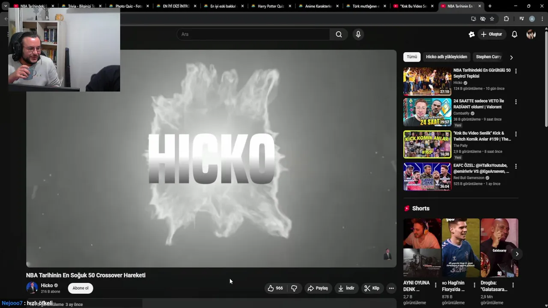Select the Tümü filter chip
Image resolution: width=548 pixels, height=308 pixels.
412,57
